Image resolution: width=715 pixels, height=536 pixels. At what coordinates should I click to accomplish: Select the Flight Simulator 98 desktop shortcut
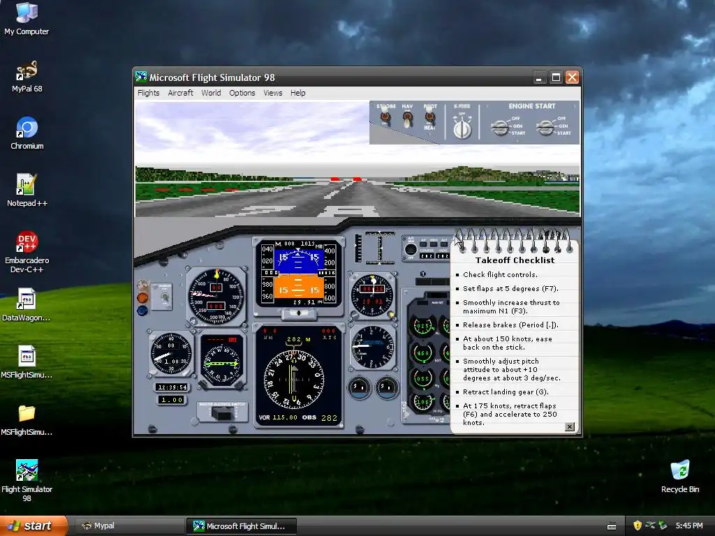point(27,481)
